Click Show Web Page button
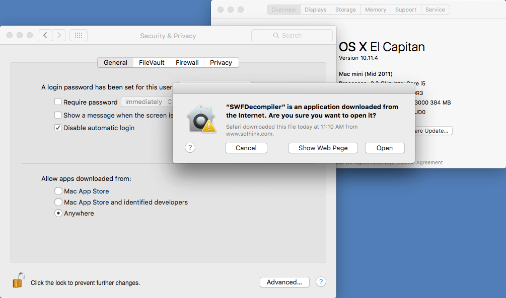The image size is (506, 298). point(323,148)
